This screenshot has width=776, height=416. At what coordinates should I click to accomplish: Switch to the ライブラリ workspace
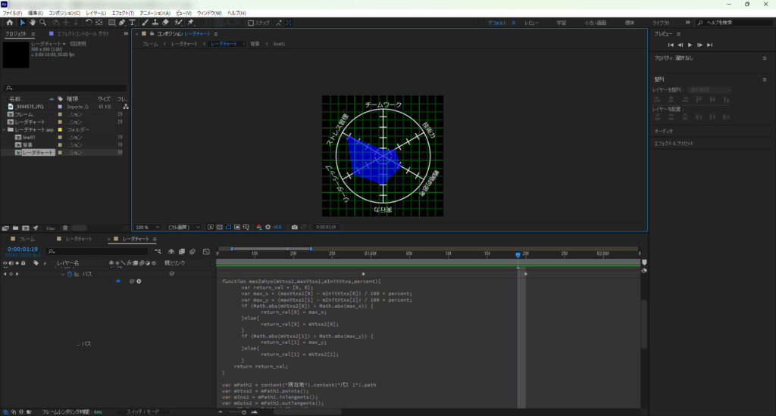[661, 23]
